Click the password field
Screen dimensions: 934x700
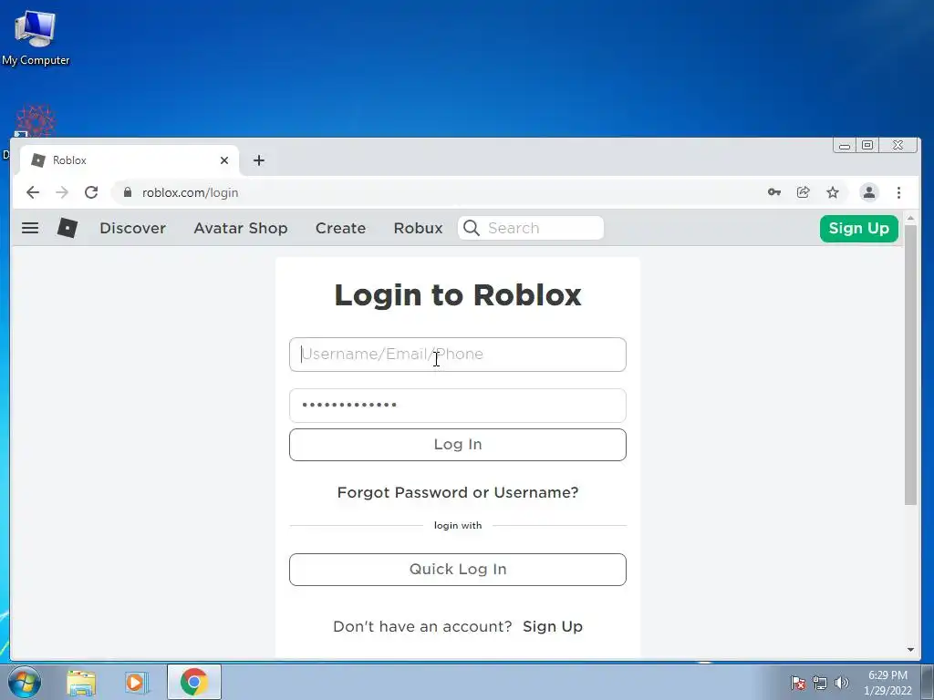(458, 406)
